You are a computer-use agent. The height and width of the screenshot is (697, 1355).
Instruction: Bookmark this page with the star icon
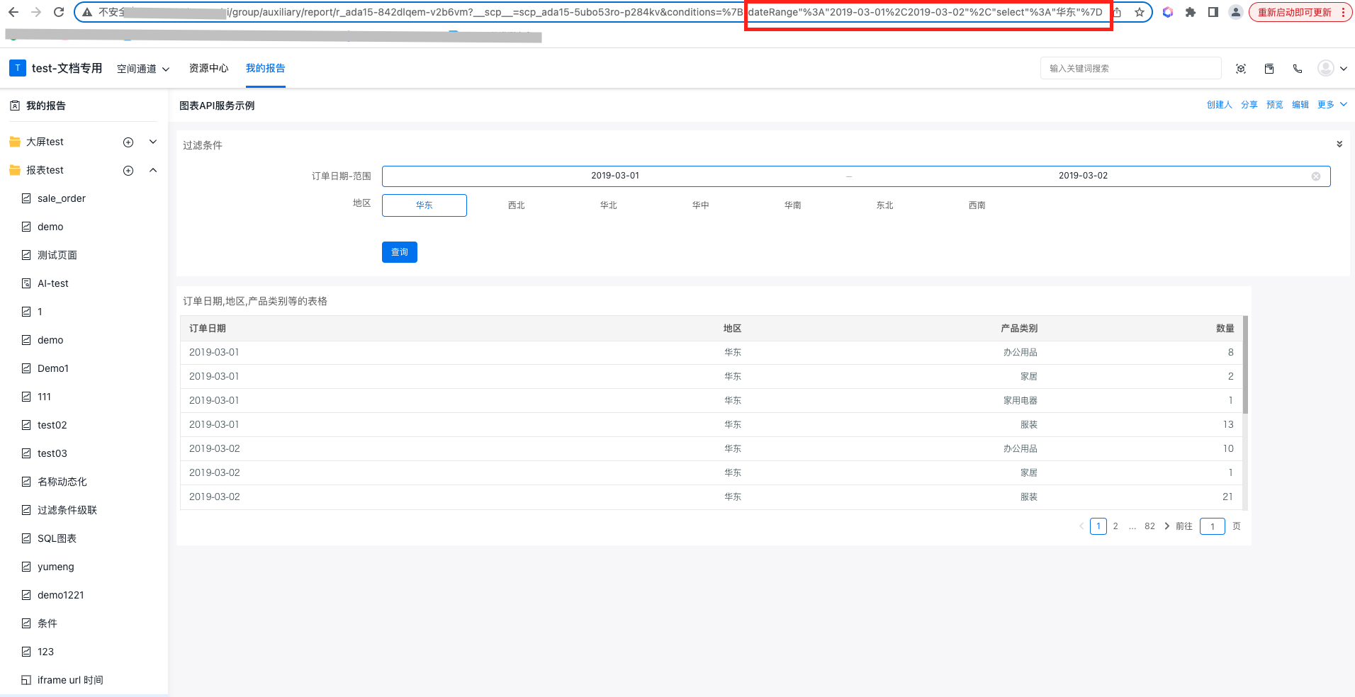1140,12
